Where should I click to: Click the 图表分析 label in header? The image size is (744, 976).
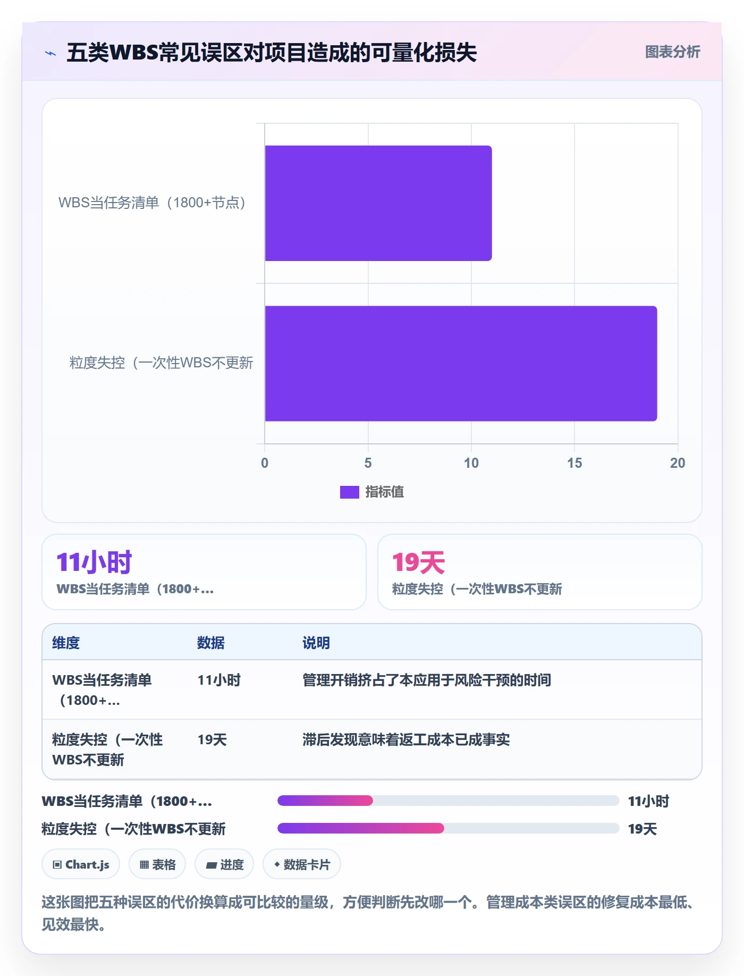672,52
